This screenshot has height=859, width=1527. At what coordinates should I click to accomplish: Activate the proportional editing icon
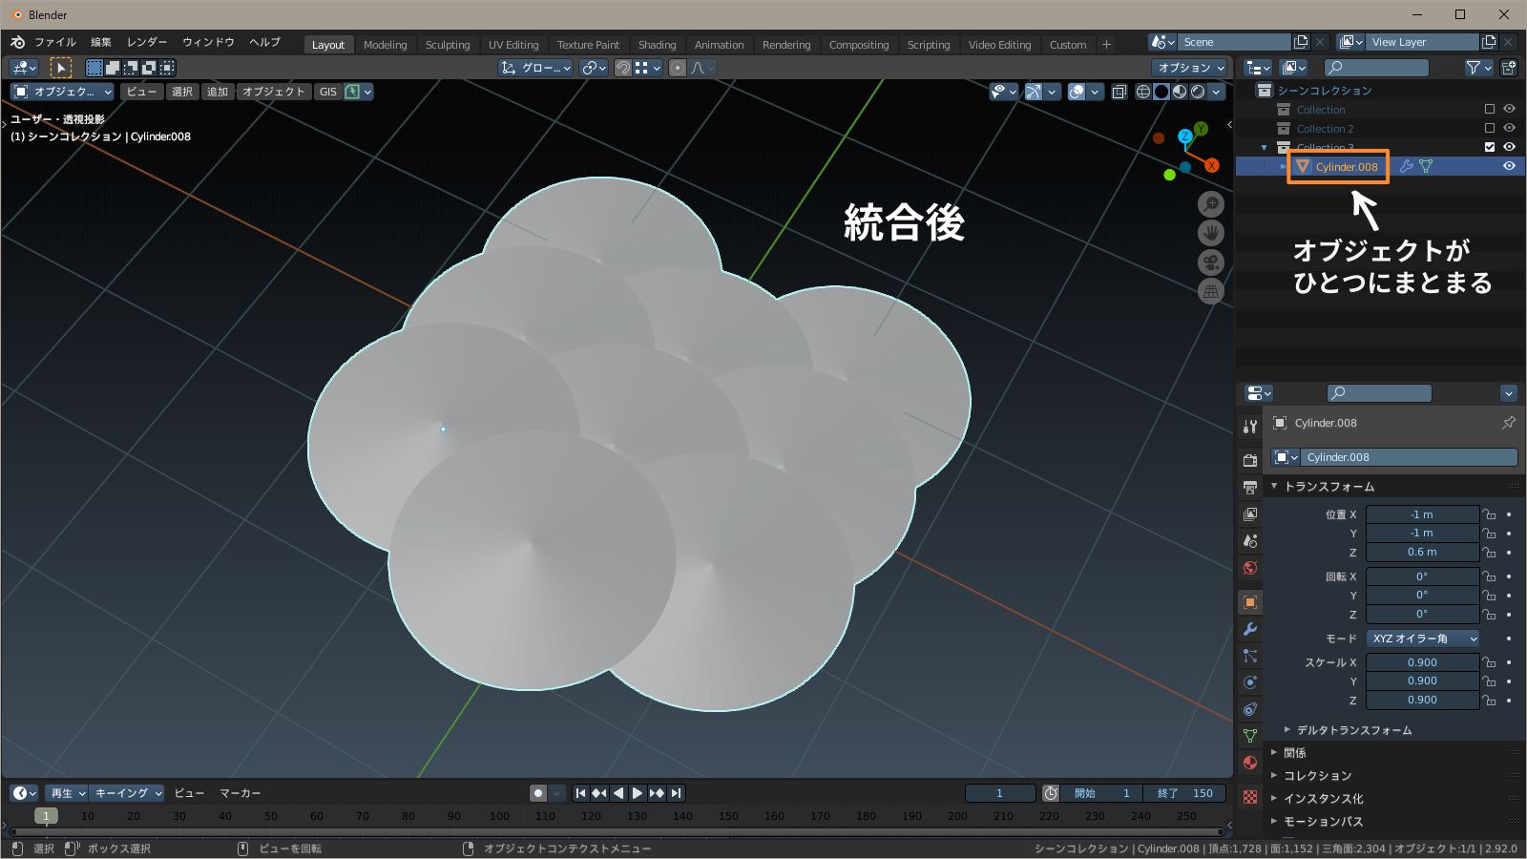coord(679,68)
